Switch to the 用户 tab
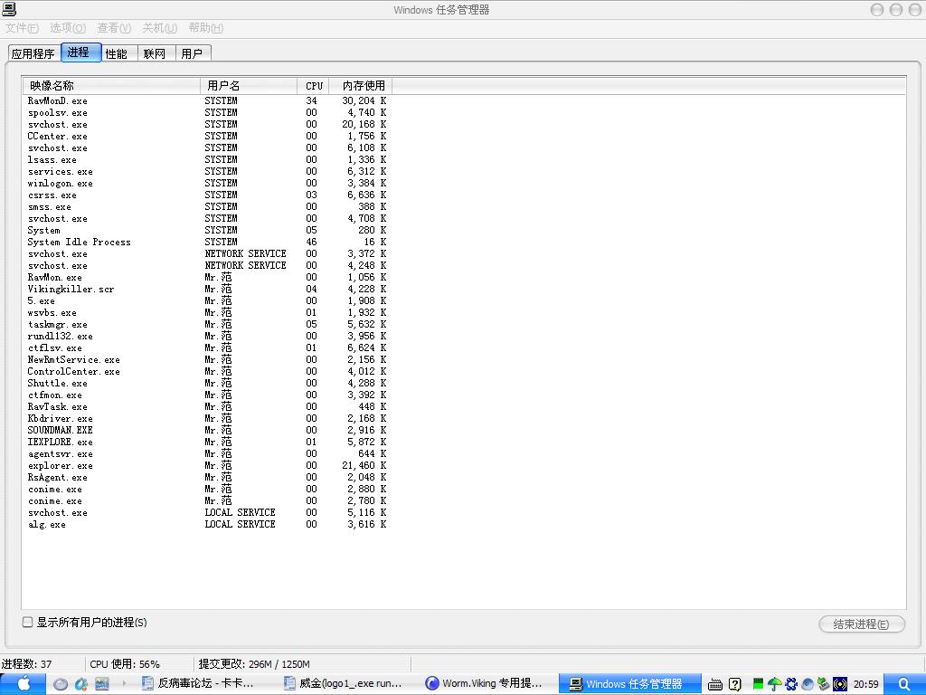The width and height of the screenshot is (926, 695). click(x=194, y=53)
